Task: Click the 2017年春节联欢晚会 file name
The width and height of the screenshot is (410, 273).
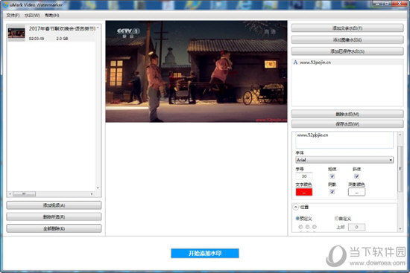Action: [x=62, y=29]
